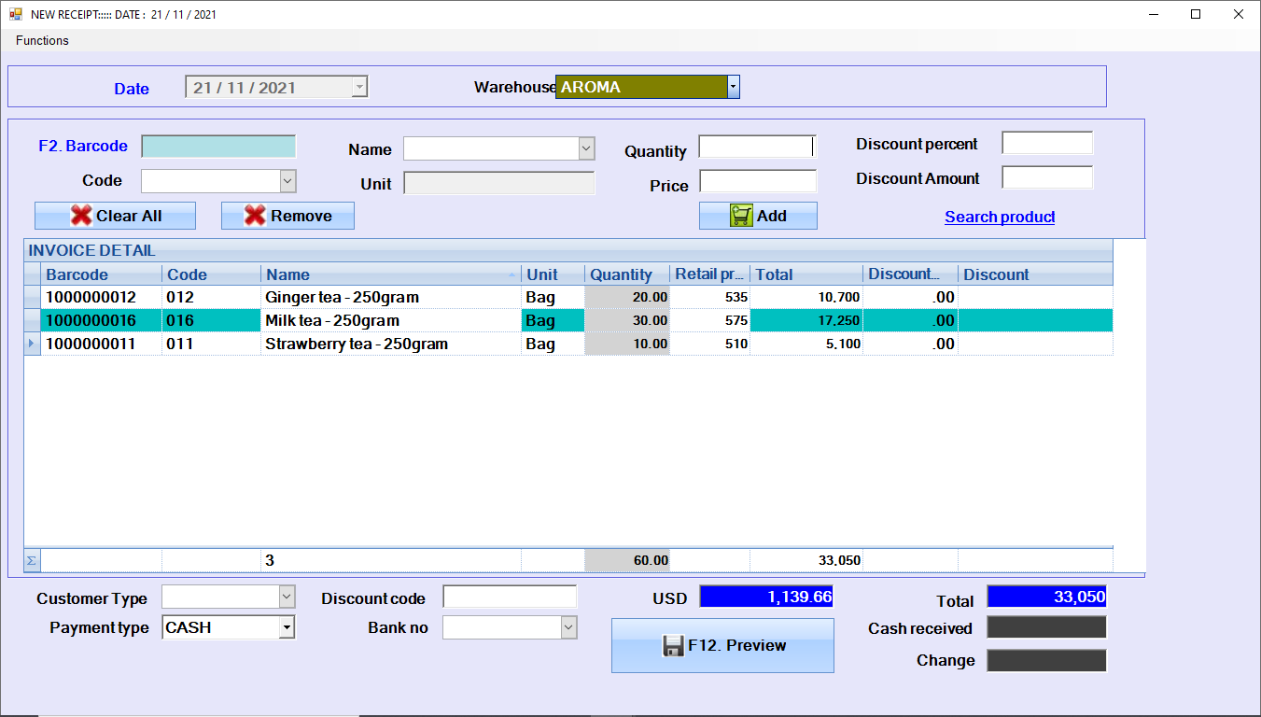Sort by the Code column header
This screenshot has width=1261, height=717.
212,274
